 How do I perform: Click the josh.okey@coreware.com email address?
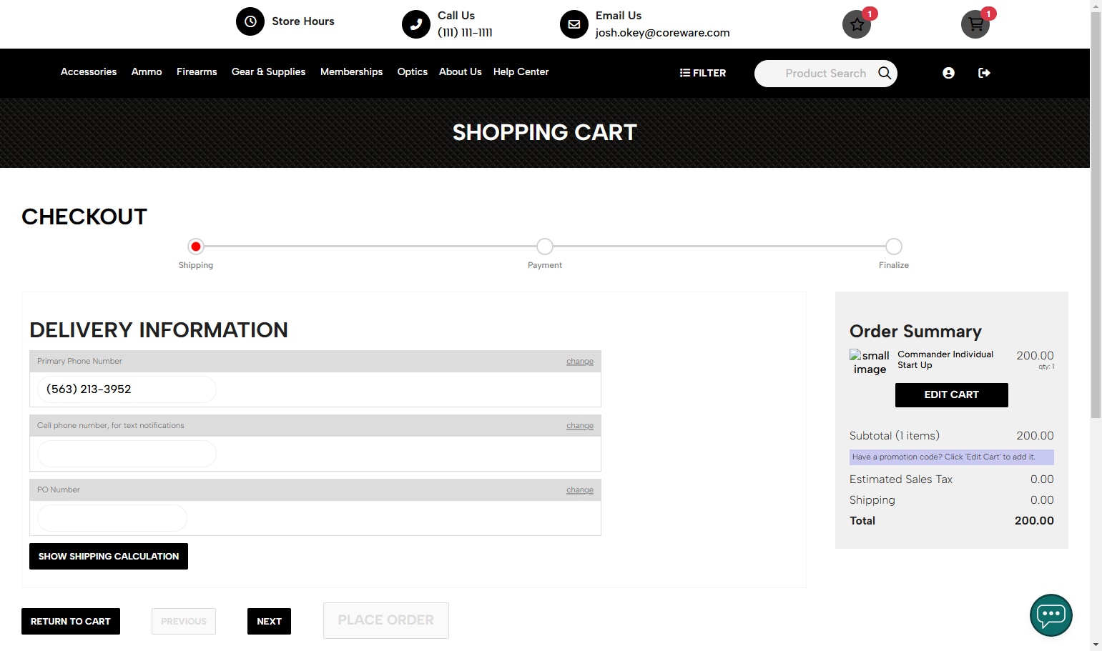coord(663,33)
